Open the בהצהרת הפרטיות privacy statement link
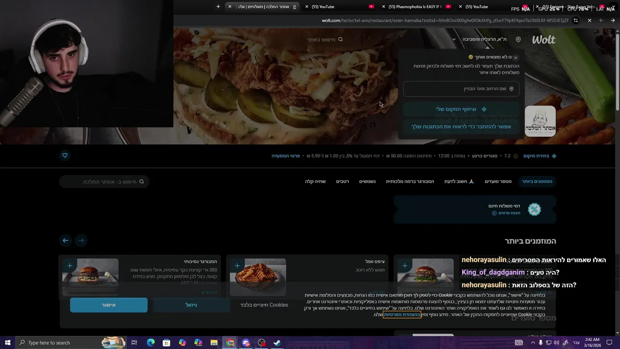 tap(402, 315)
